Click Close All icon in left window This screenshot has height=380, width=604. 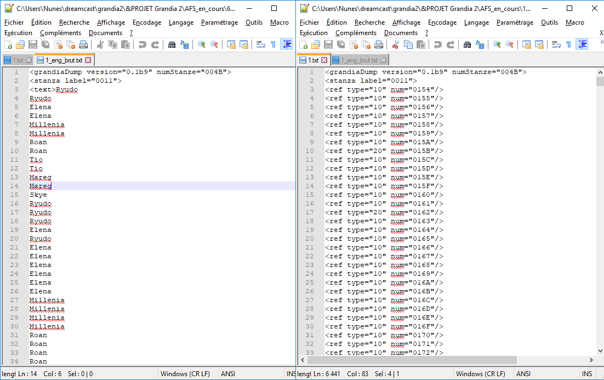(71, 45)
